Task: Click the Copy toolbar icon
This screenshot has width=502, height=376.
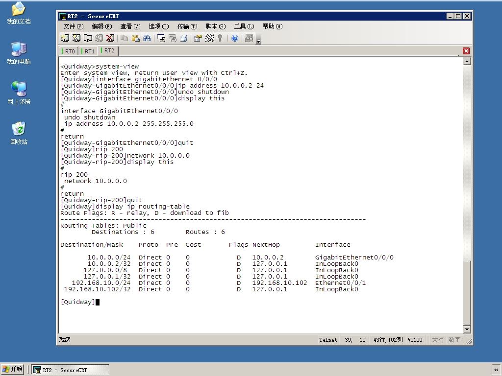Action: [124, 38]
